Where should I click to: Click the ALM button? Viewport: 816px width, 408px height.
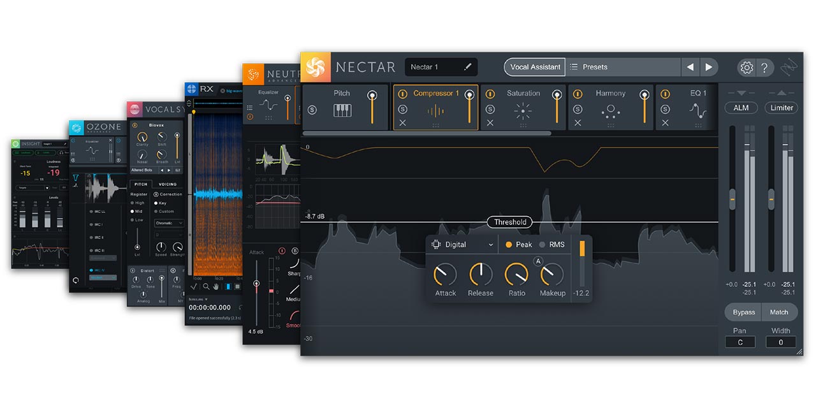click(741, 108)
